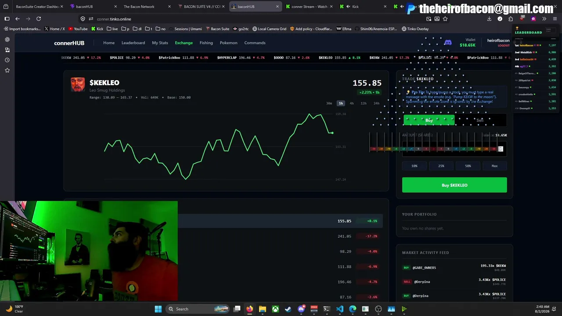Open the Commands nav item
Screen dimensions: 562x316
point(255,43)
